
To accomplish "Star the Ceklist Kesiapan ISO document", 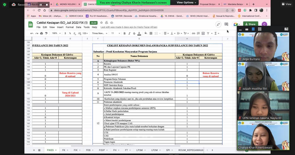I will [x=101, y=23].
